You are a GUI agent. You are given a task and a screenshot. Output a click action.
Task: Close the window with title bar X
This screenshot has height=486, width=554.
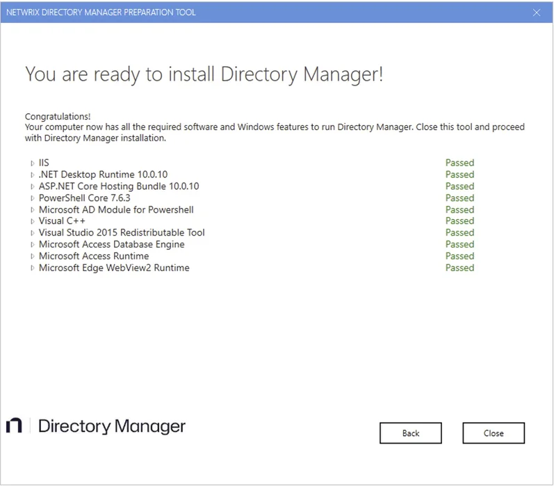click(537, 13)
